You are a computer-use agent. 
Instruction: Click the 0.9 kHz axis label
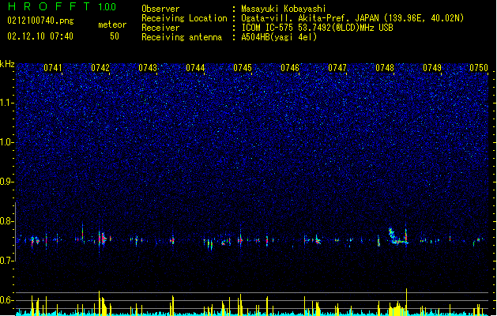point(7,182)
